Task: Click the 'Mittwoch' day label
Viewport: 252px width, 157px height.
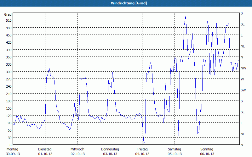Action: click(x=77, y=149)
